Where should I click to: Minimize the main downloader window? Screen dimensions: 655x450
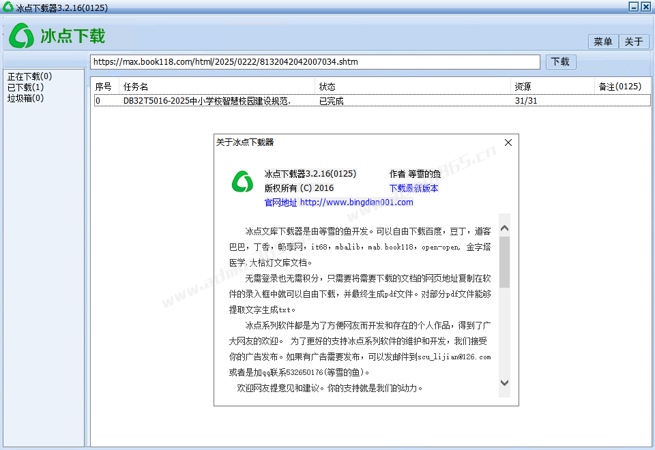[633, 7]
